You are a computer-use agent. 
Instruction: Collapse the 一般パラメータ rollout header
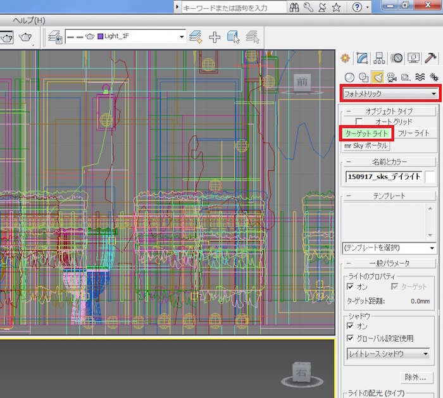(389, 263)
